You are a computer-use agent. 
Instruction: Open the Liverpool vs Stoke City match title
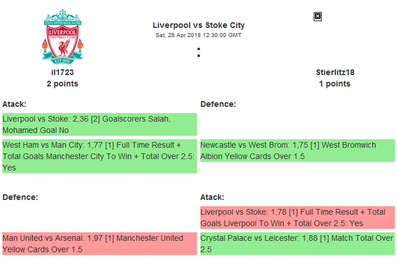click(199, 25)
